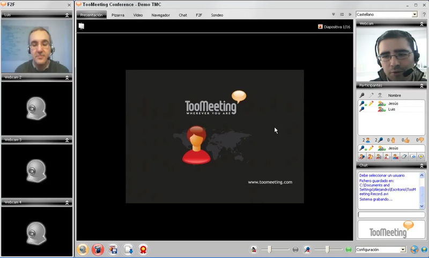This screenshot has width=429, height=258.
Task: Click the TooMeeting logo banner below chat
Action: (391, 230)
